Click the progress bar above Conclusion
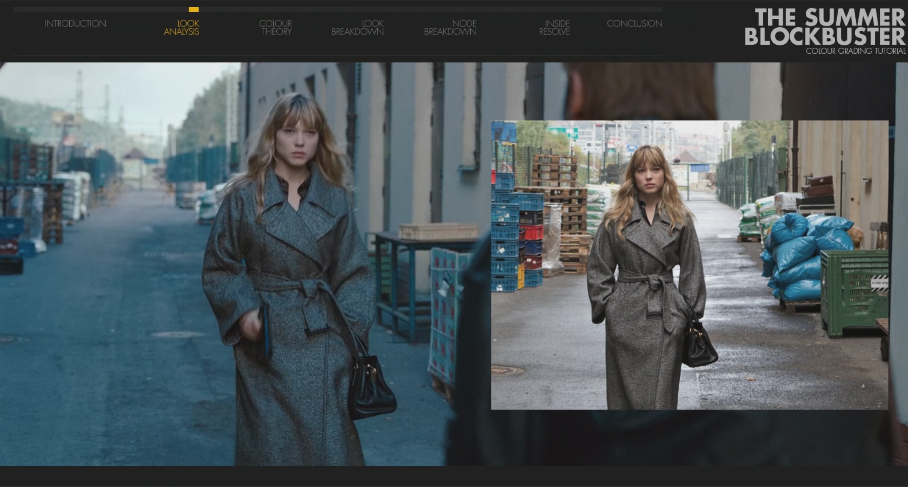 click(634, 9)
